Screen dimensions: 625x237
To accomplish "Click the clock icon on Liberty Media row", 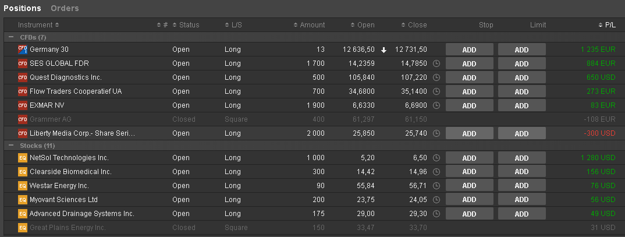I will [436, 133].
